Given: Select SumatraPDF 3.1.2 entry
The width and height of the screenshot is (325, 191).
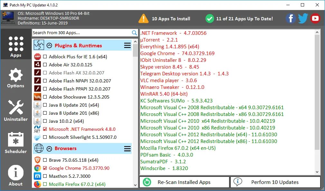Looking at the screenshot, I should [163, 161].
